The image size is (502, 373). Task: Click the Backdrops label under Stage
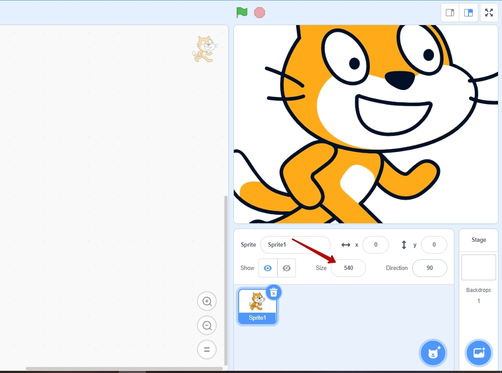click(479, 290)
